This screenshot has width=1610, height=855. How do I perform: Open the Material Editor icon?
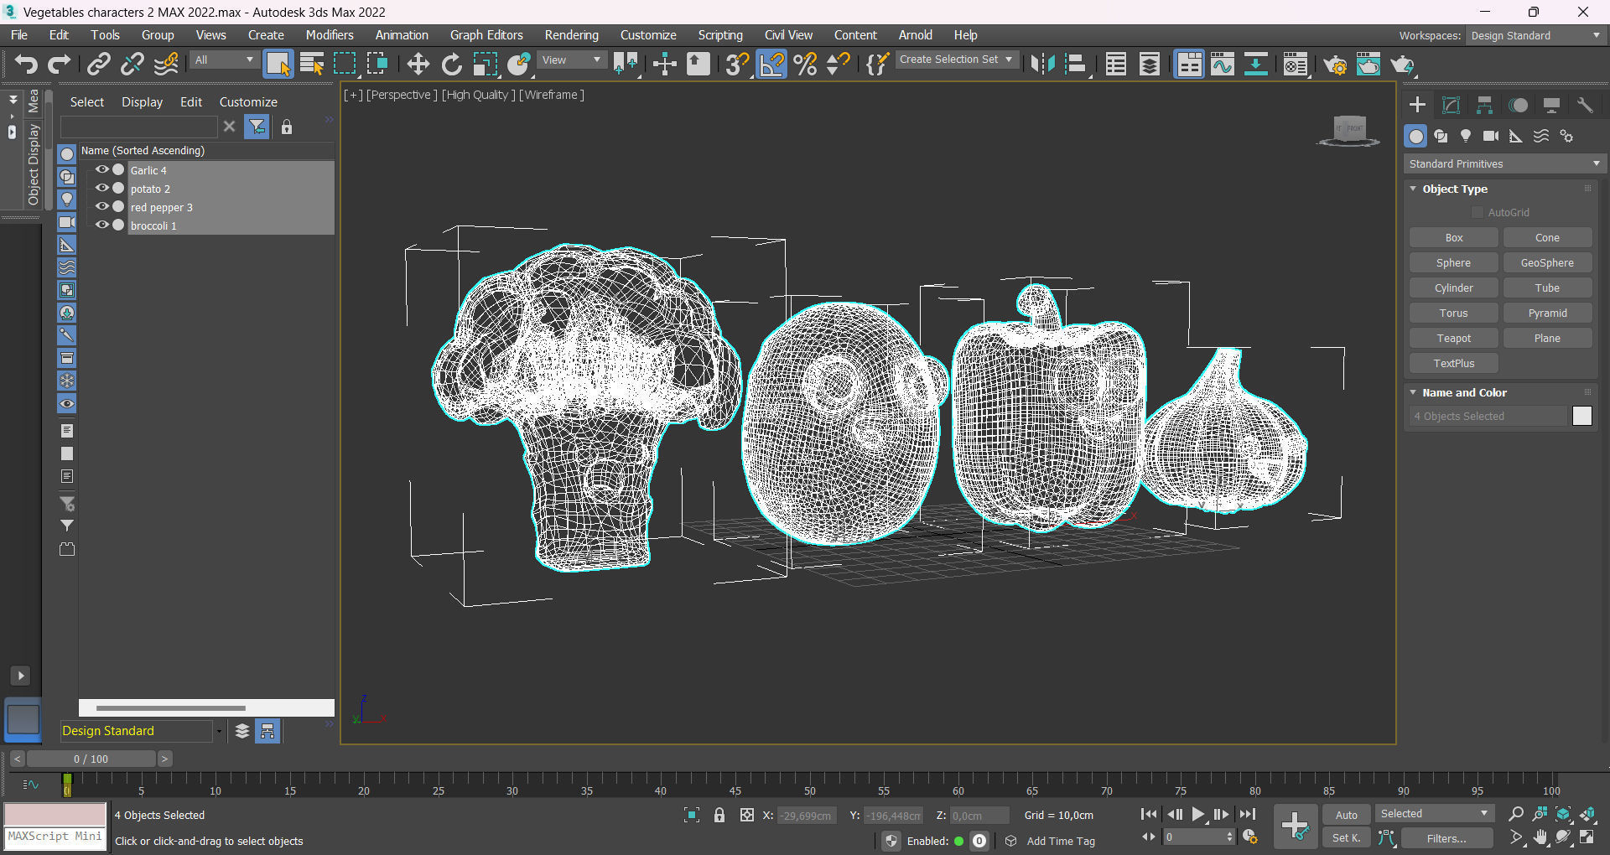[1296, 65]
